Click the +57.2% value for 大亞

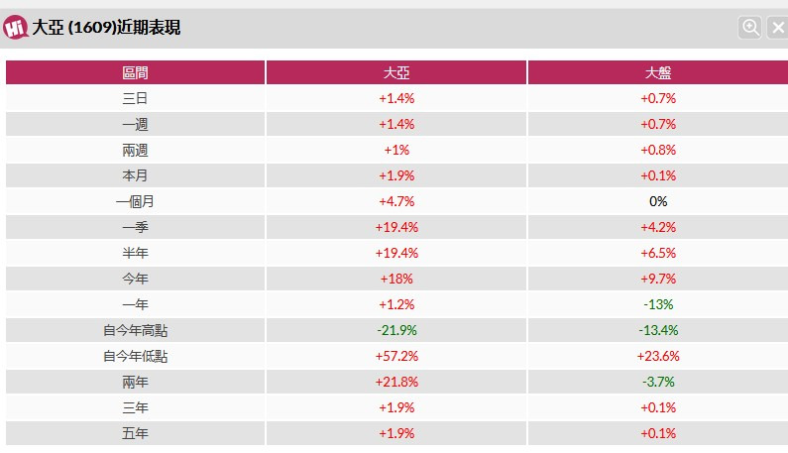point(396,356)
